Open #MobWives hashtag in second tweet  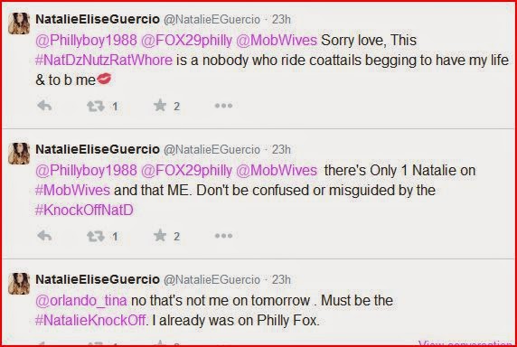(x=72, y=191)
